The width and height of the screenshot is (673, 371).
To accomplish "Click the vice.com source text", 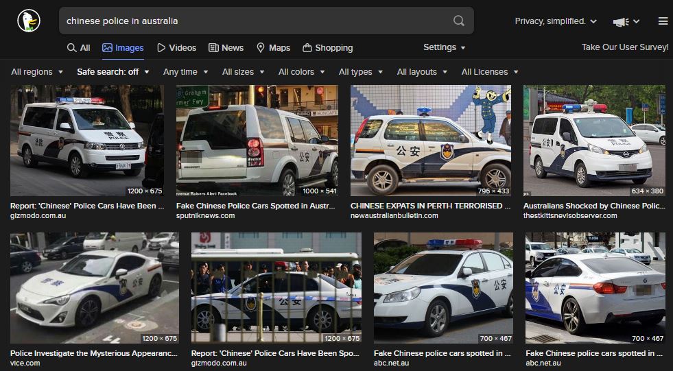I will 25,363.
